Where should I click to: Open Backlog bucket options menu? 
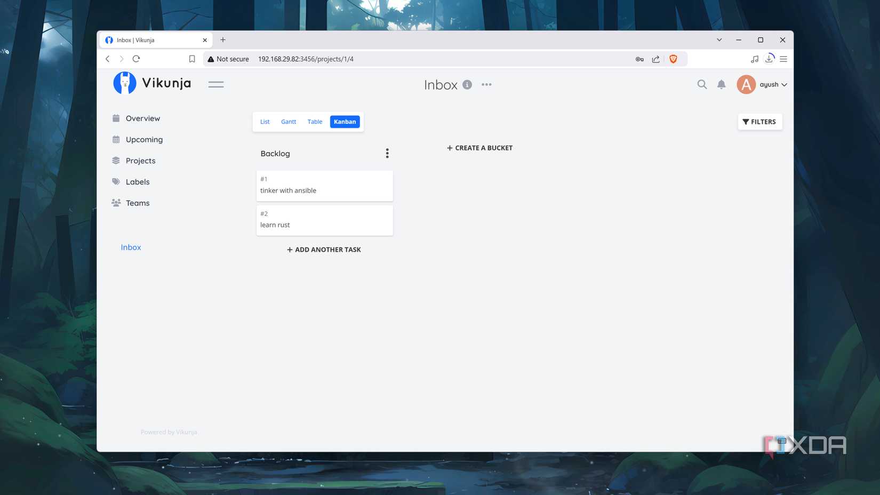pyautogui.click(x=387, y=154)
